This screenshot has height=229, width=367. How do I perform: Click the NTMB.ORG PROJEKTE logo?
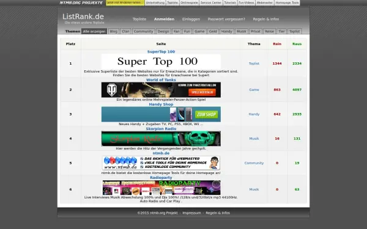[81, 3]
